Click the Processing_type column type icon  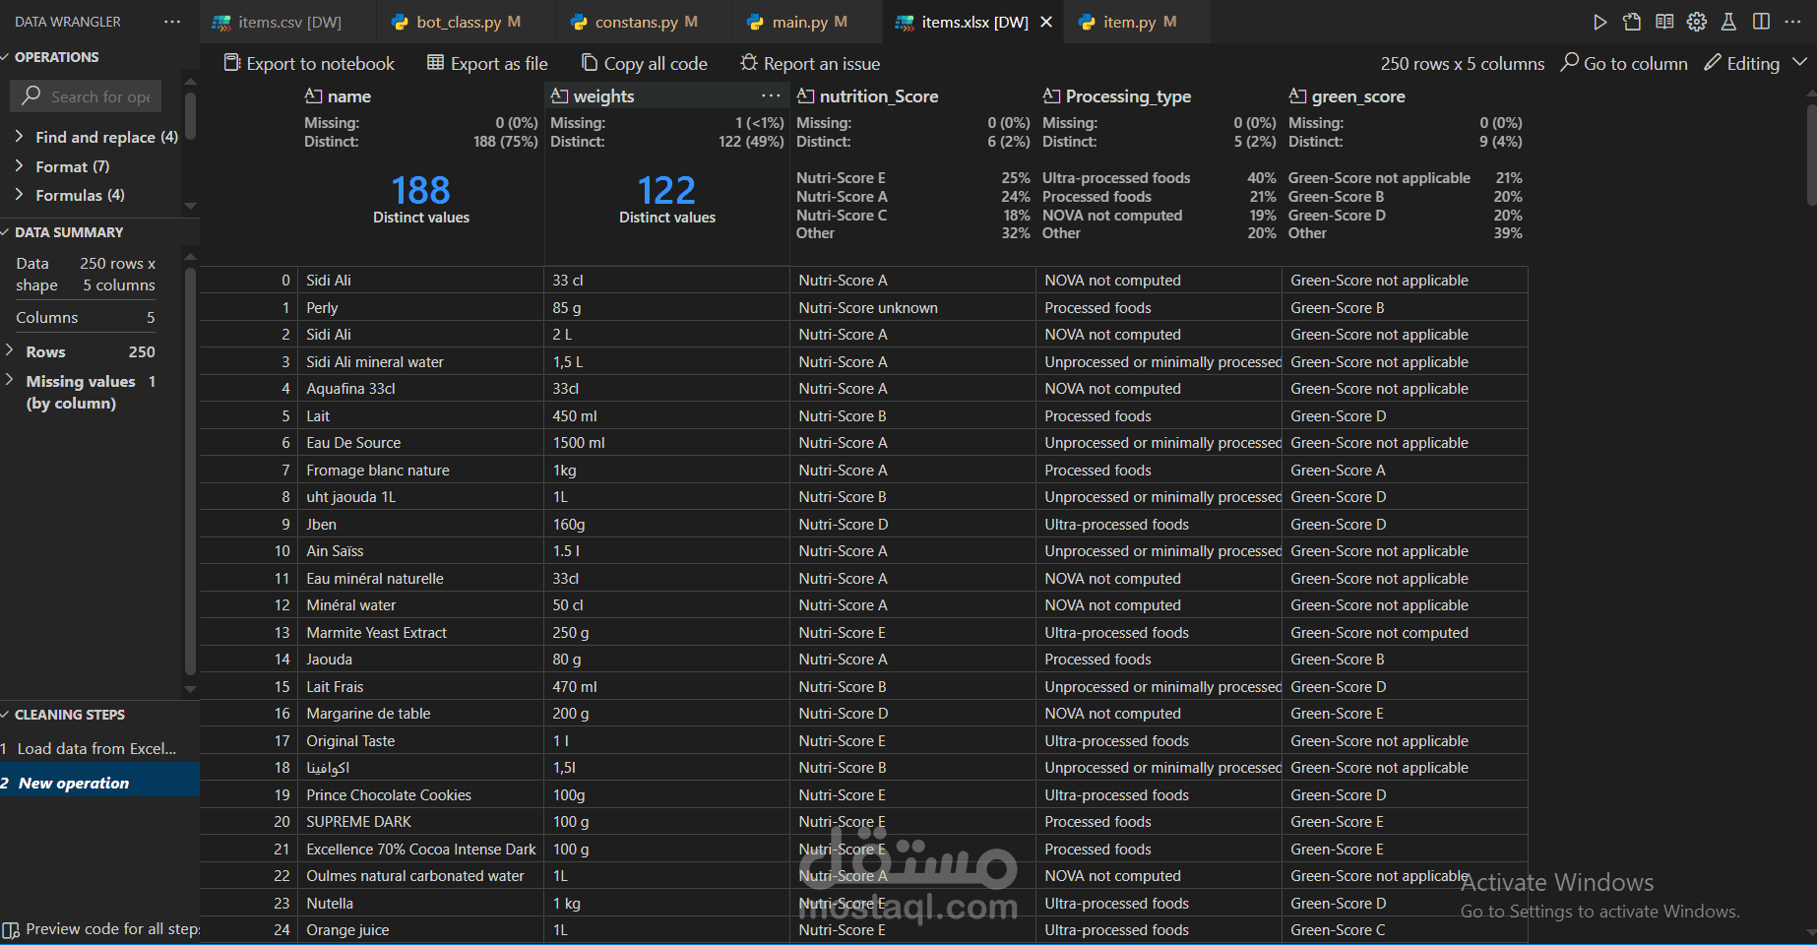tap(1052, 95)
